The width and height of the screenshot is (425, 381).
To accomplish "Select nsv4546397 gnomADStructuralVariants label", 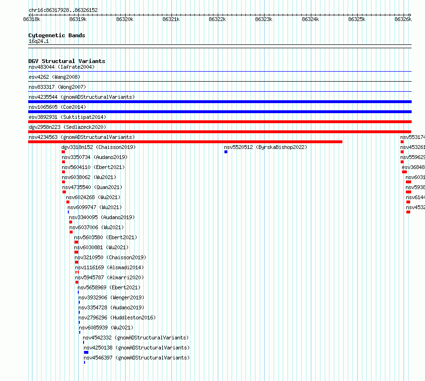I will tap(137, 358).
